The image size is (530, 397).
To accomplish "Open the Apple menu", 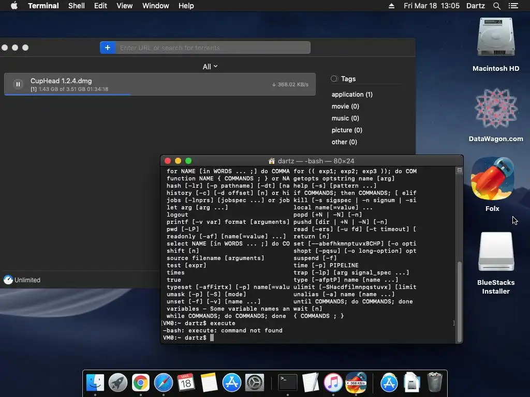I will tap(14, 6).
